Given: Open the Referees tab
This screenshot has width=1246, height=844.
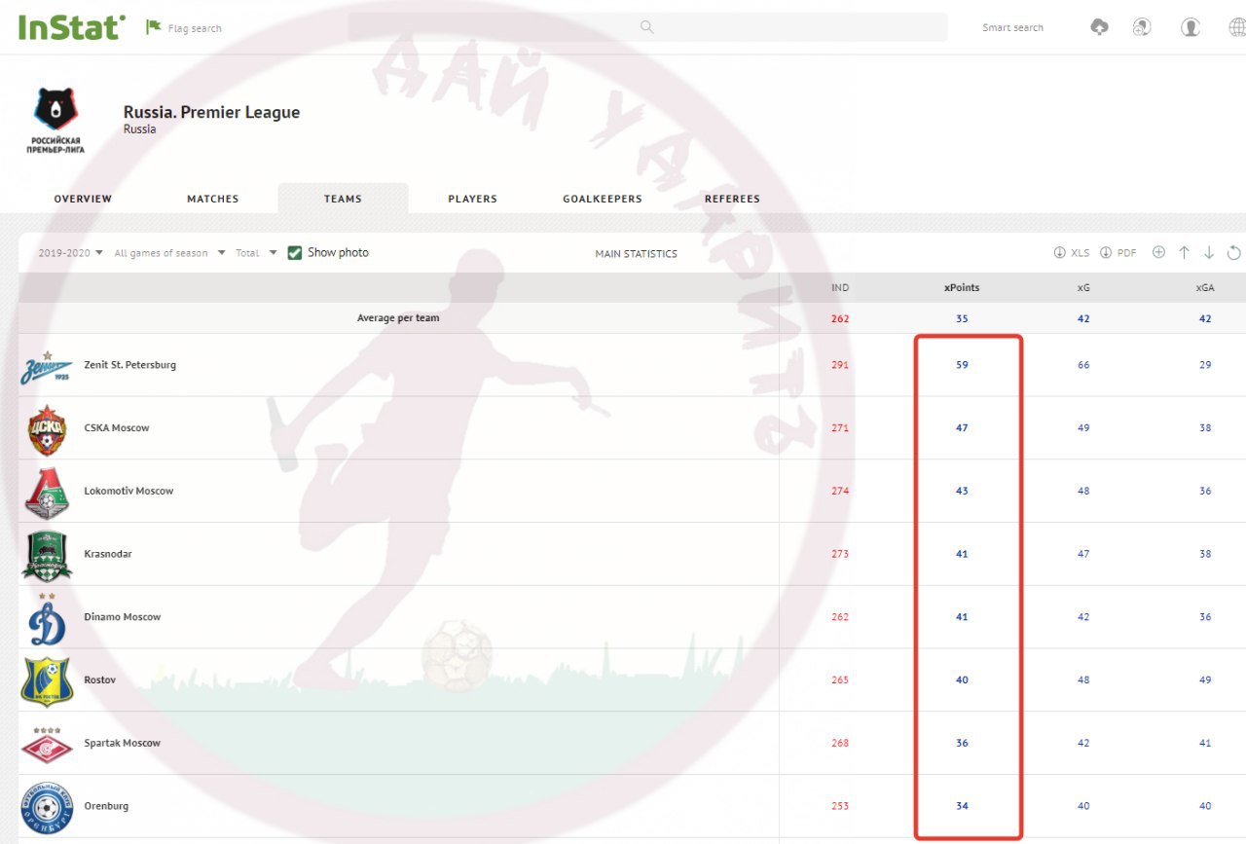Looking at the screenshot, I should click(732, 199).
